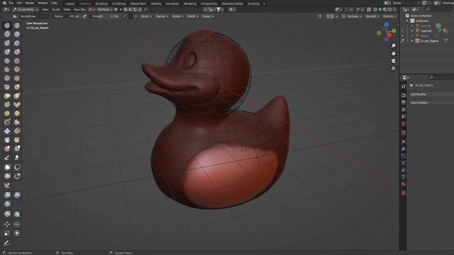Enable the Dyntopo checkbox
454x255 pixels.
343,16
